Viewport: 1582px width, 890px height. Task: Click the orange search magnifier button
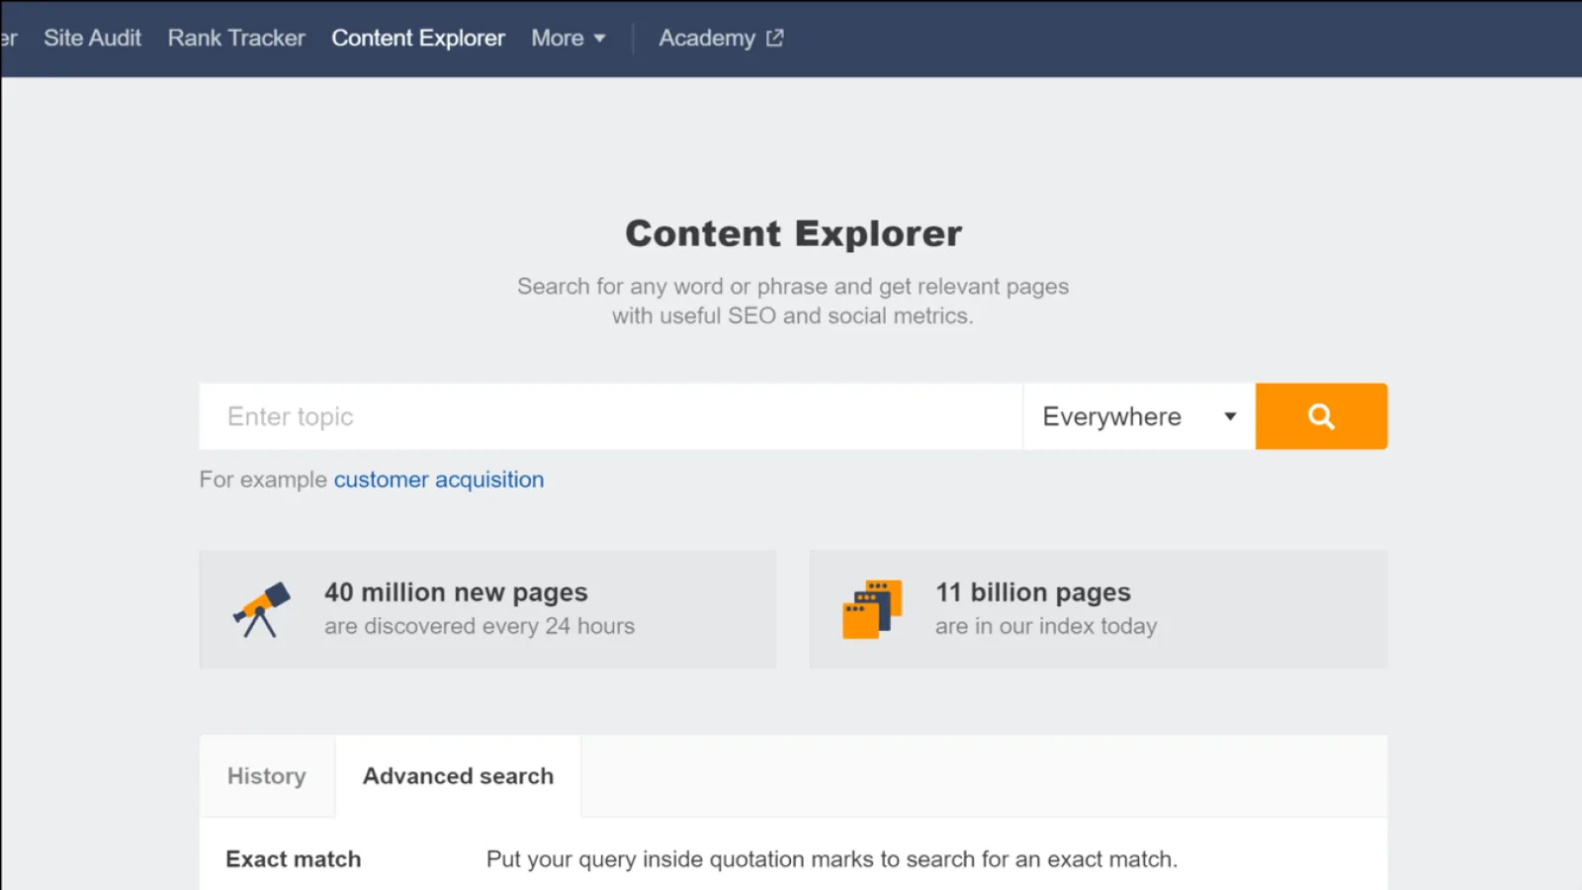[x=1321, y=416]
